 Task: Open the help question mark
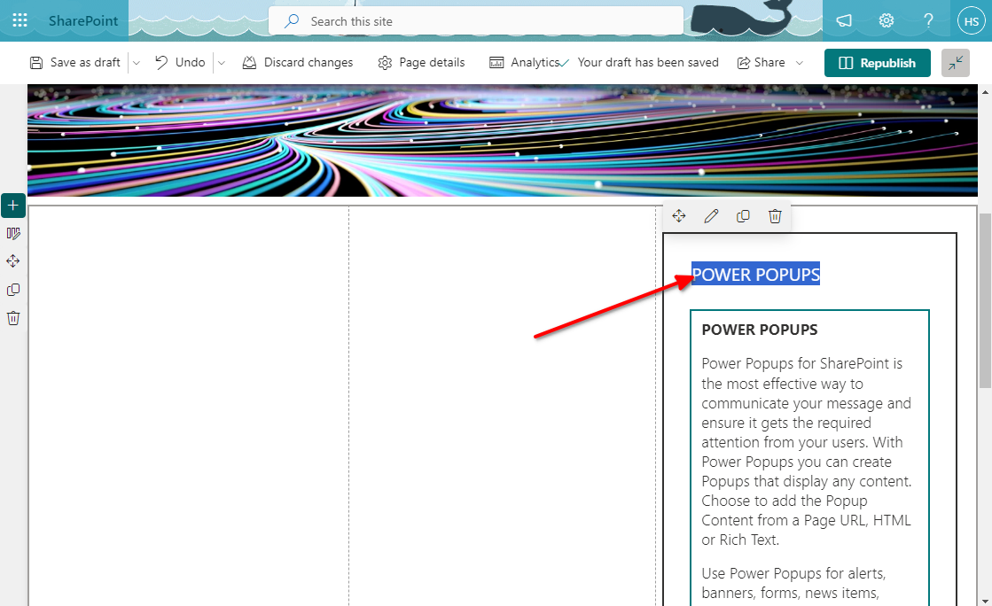[928, 20]
